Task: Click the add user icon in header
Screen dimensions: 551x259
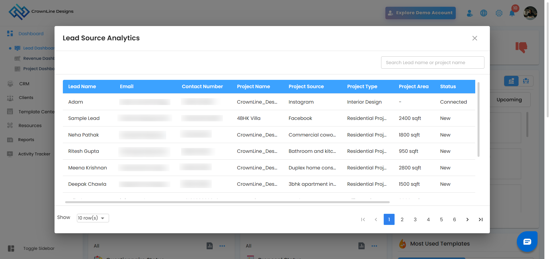Action: point(470,13)
